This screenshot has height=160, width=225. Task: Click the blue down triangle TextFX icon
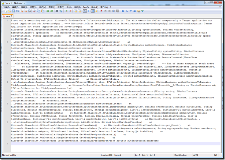[131, 11]
